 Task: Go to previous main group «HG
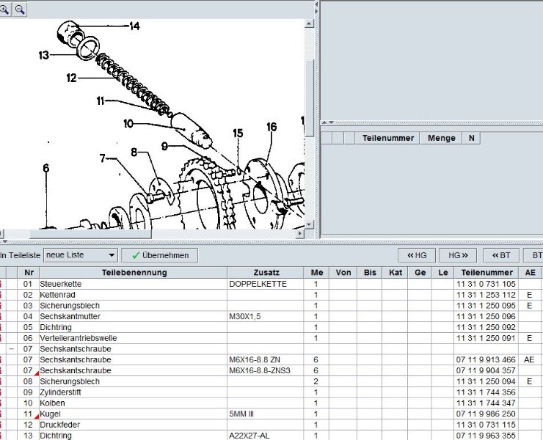[416, 255]
